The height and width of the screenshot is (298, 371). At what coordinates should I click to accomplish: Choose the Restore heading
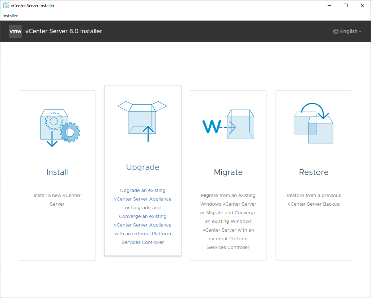click(x=314, y=172)
